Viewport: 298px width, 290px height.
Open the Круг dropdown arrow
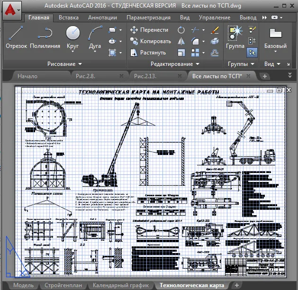pyautogui.click(x=73, y=51)
